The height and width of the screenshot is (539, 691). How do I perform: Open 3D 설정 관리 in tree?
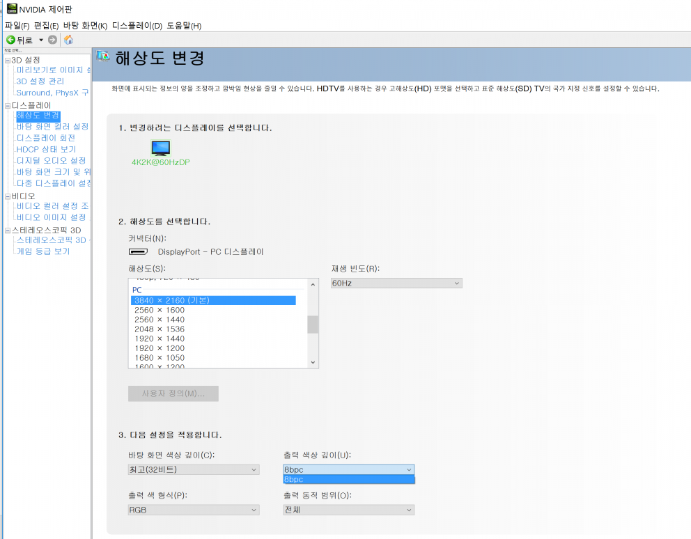(x=40, y=81)
